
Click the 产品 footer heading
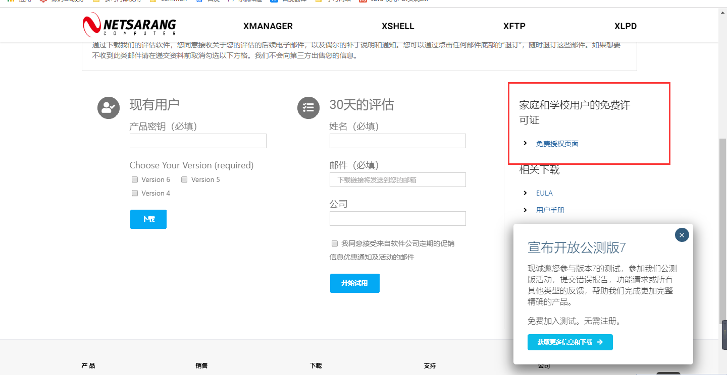pos(88,366)
